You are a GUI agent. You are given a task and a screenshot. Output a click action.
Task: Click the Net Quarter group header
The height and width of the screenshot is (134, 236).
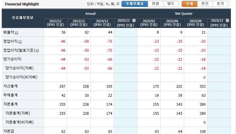184,14
